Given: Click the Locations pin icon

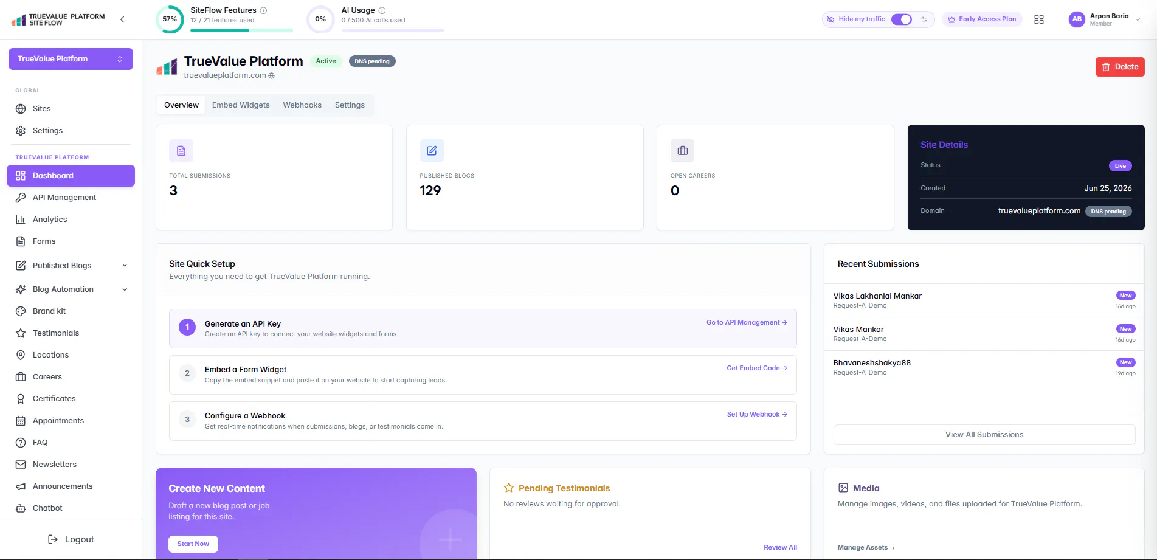Looking at the screenshot, I should pyautogui.click(x=21, y=355).
